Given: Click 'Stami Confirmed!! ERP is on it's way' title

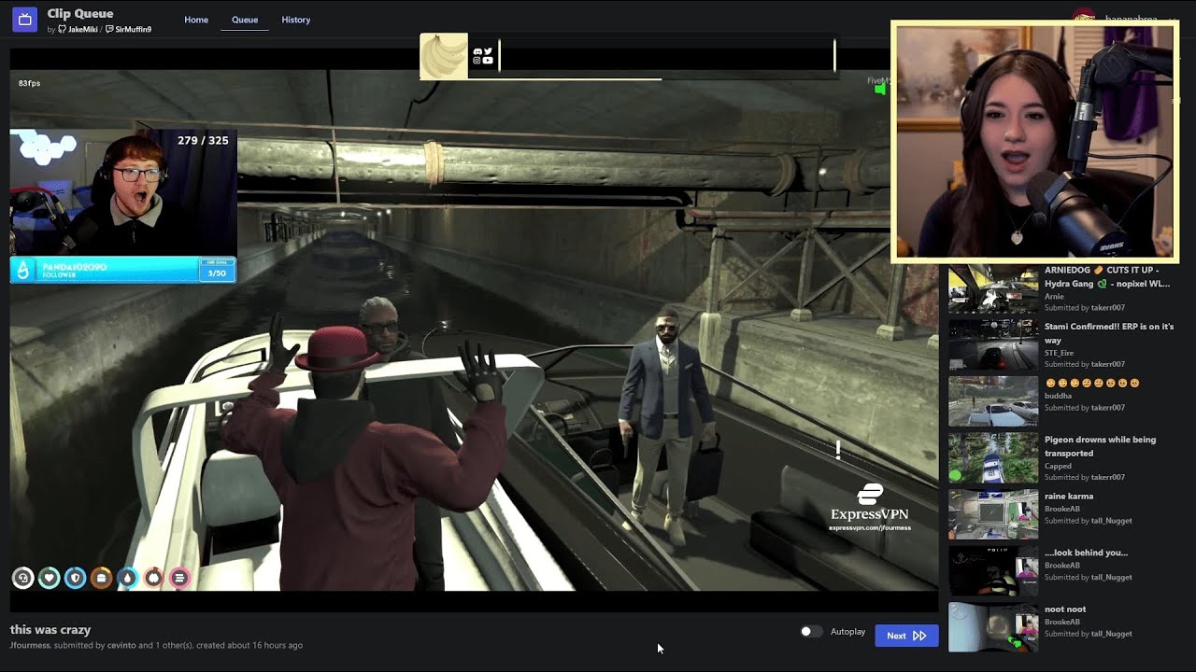Looking at the screenshot, I should 1109,333.
